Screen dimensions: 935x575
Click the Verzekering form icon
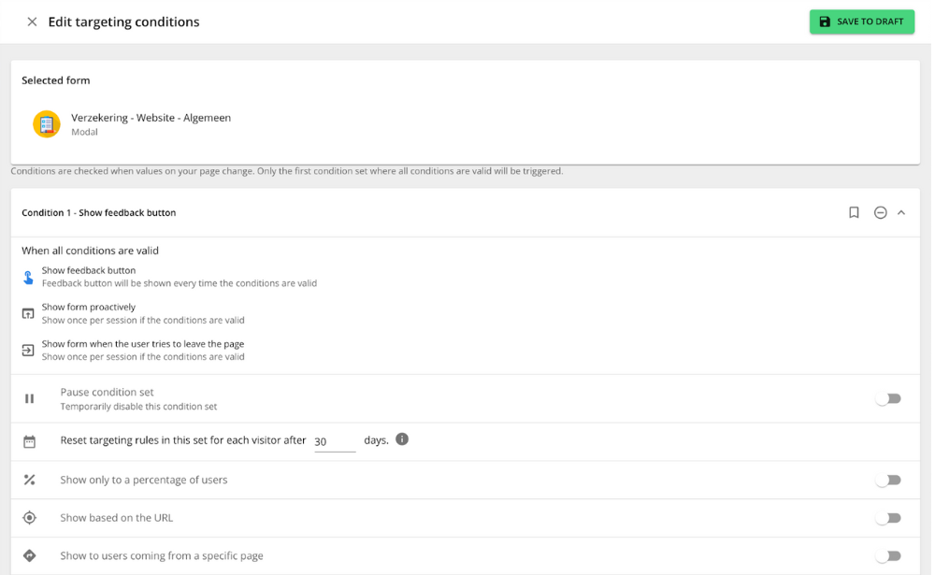pos(47,124)
